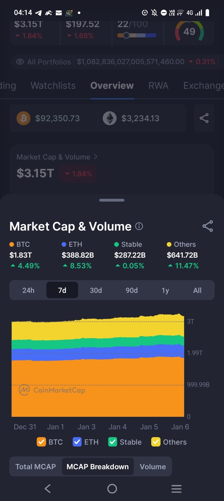The image size is (224, 501).
Task: Switch to the Volume view
Action: [x=153, y=466]
